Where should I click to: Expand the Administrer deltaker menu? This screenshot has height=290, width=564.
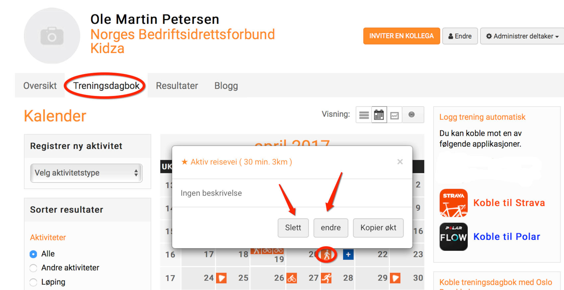pyautogui.click(x=522, y=36)
